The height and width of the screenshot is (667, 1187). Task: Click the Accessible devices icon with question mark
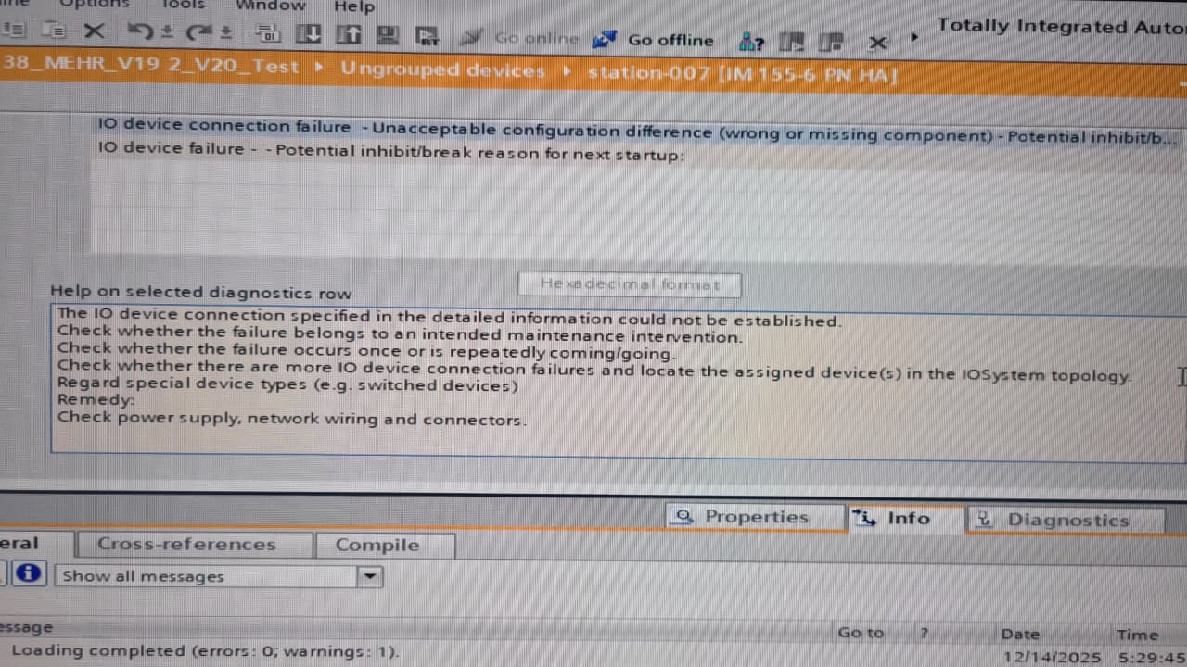[x=751, y=42]
